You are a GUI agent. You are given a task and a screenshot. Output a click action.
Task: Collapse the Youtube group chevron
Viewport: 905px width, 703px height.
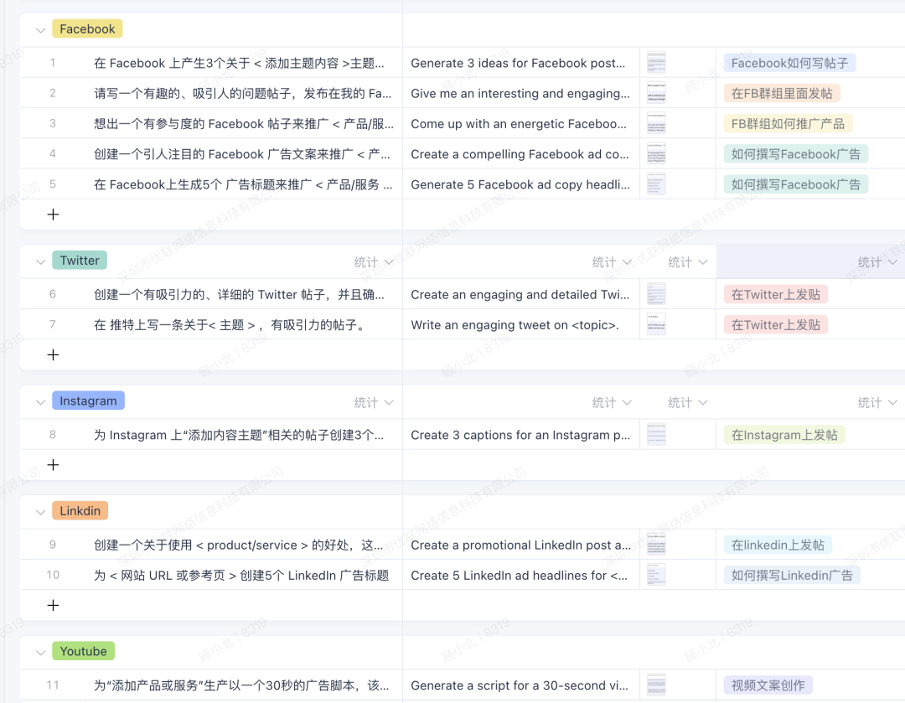40,652
